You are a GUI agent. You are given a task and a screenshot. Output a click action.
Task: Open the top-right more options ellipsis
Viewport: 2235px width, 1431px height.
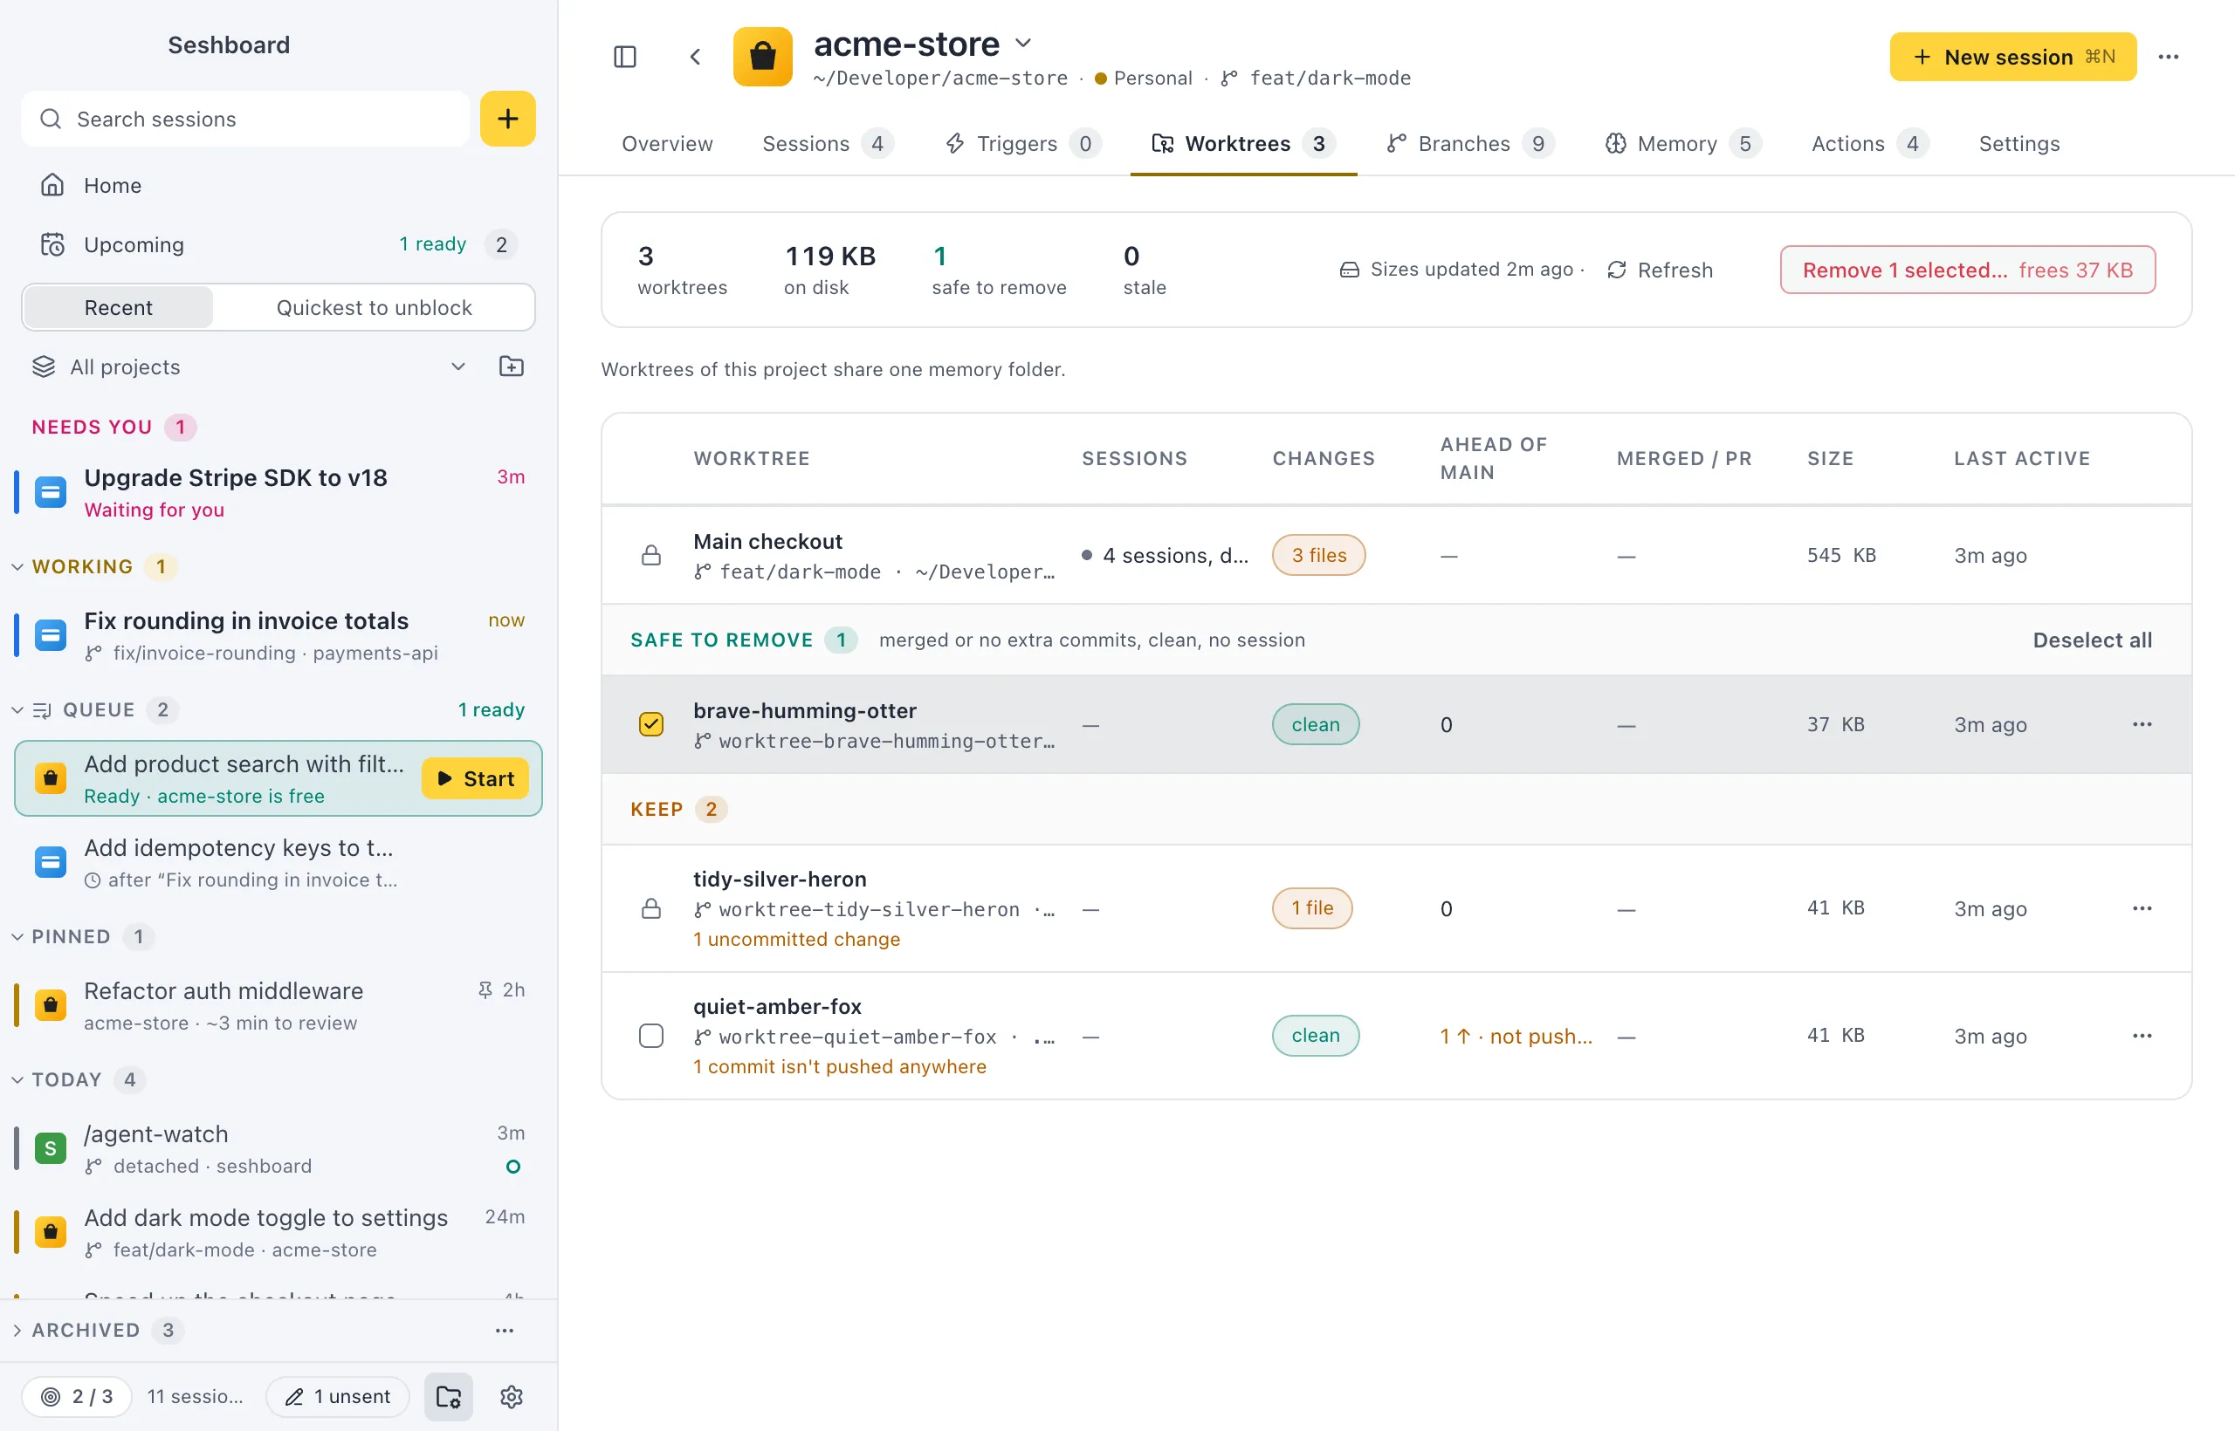[x=2168, y=57]
